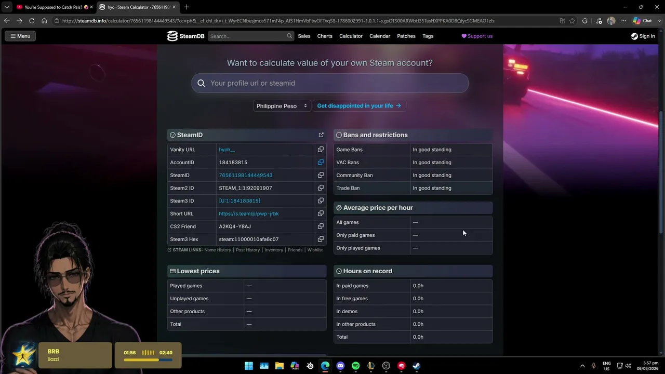Open the SteamDB Menu button
Screen dimensions: 665x374
click(20, 36)
